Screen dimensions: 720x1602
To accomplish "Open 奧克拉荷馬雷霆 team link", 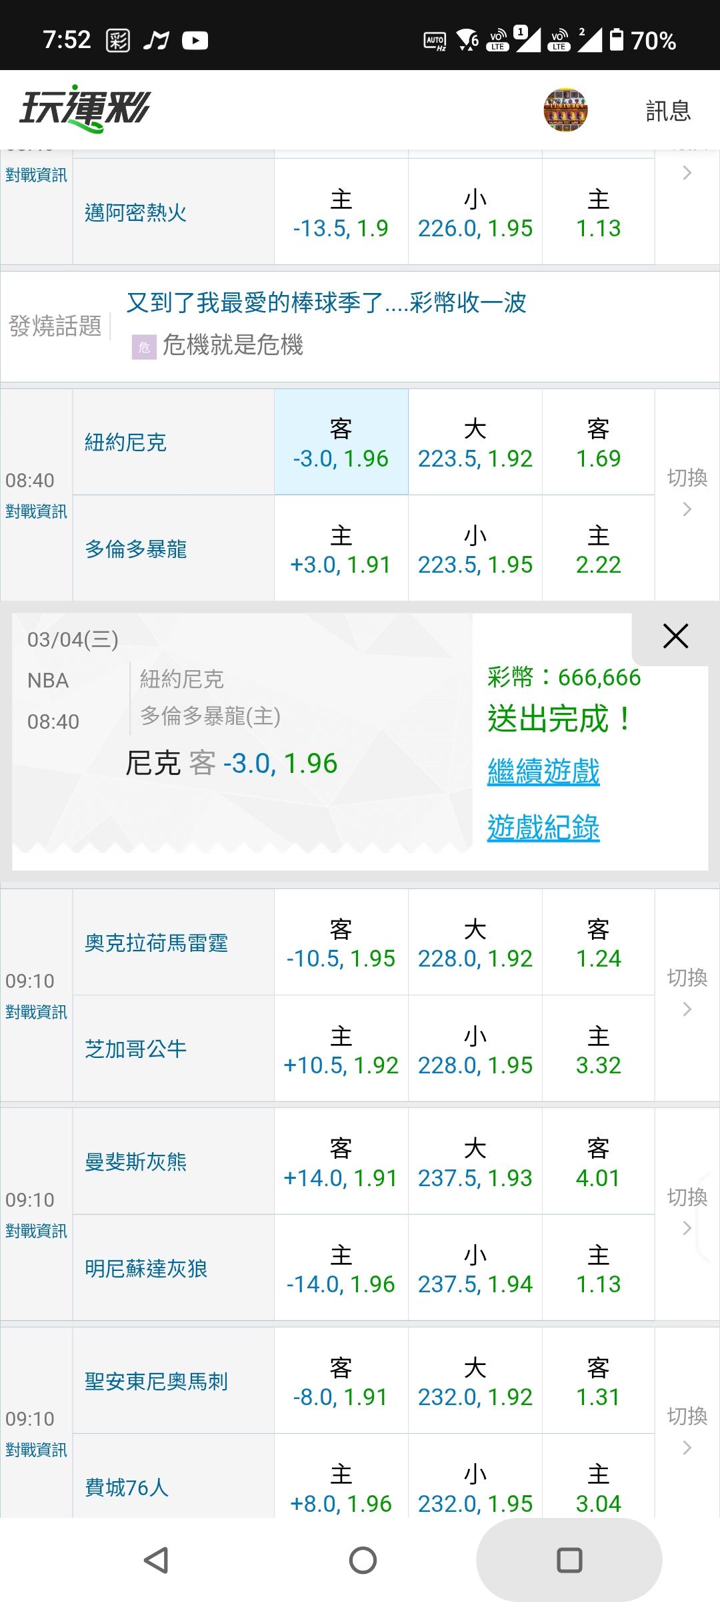I will pos(156,943).
